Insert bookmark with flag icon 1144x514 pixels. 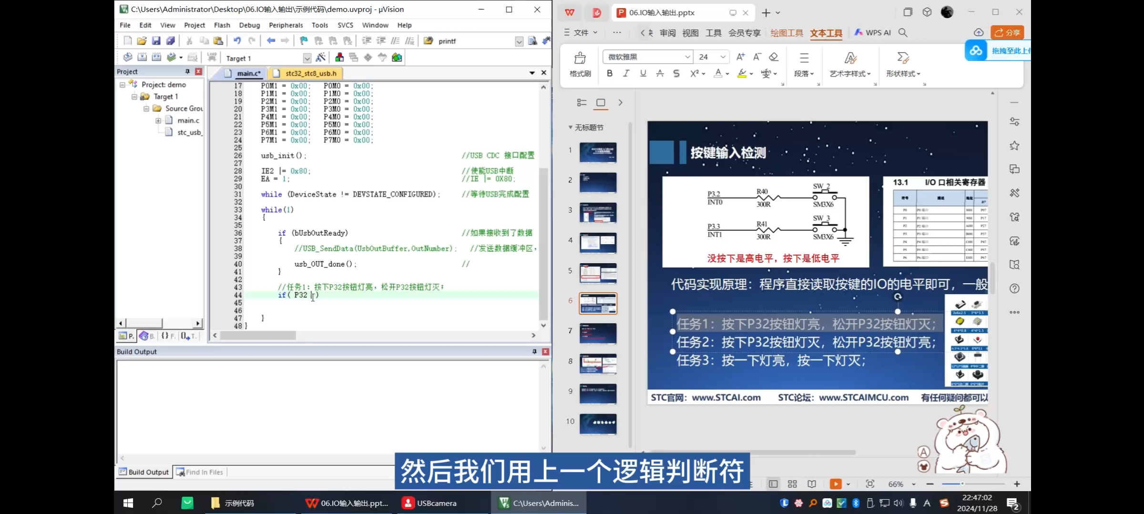coord(304,41)
